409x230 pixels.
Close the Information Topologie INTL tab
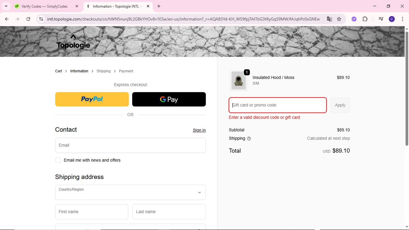[x=148, y=6]
